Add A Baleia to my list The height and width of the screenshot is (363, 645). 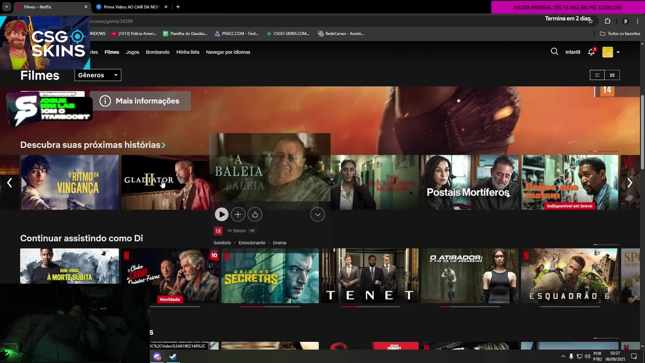(238, 214)
